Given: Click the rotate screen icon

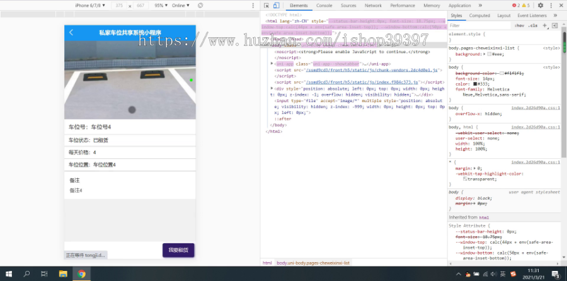Looking at the screenshot, I should pos(200,6).
